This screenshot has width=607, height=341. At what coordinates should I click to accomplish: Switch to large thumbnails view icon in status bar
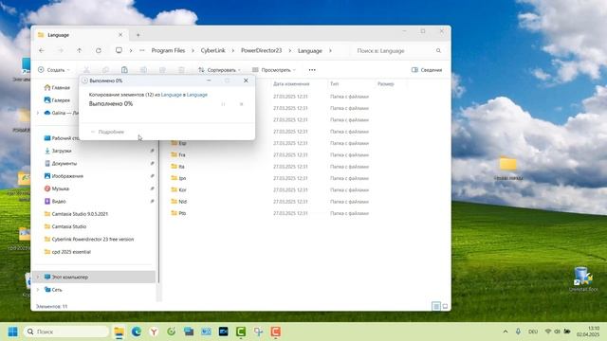coord(445,307)
